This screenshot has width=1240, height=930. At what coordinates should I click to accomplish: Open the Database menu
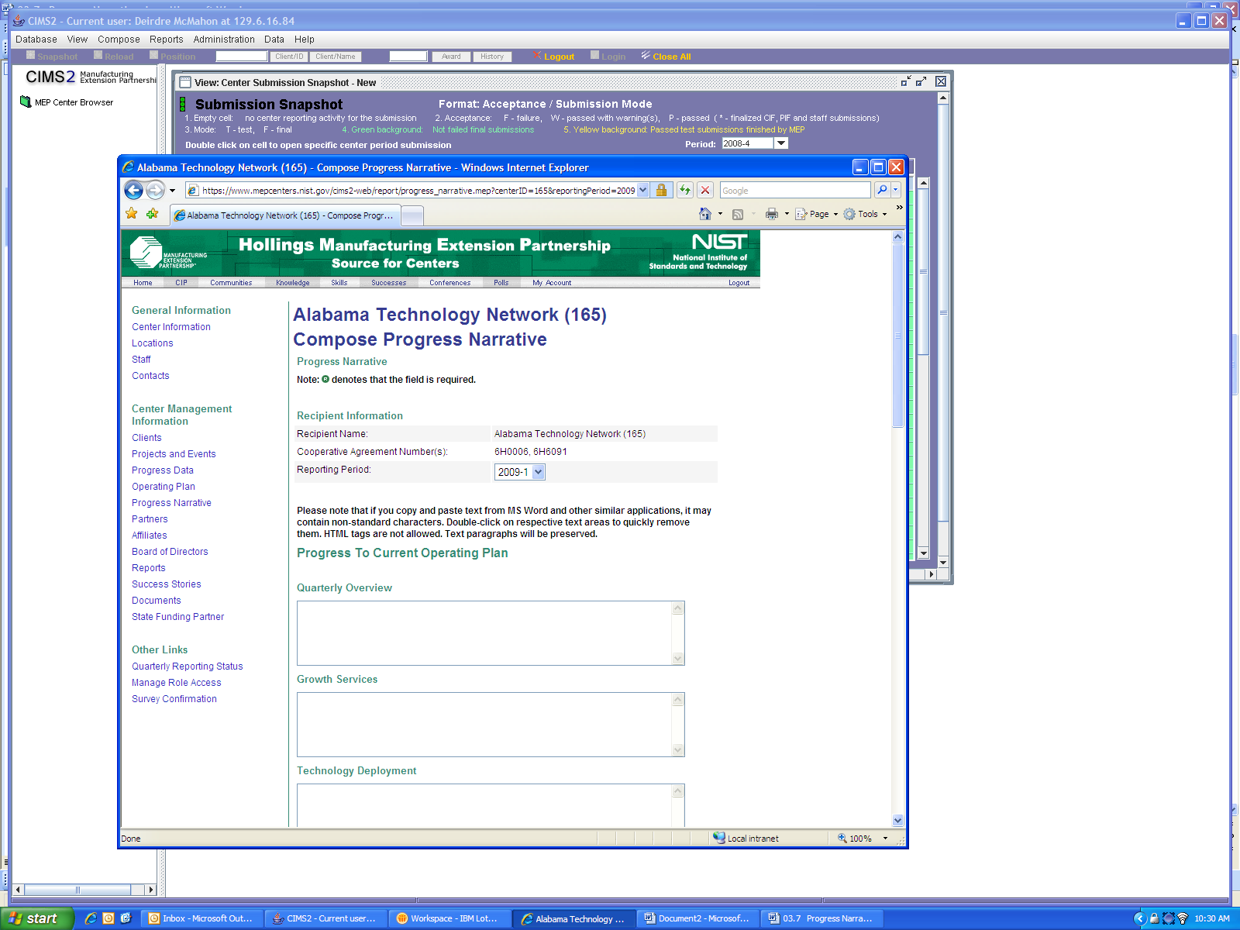(36, 40)
